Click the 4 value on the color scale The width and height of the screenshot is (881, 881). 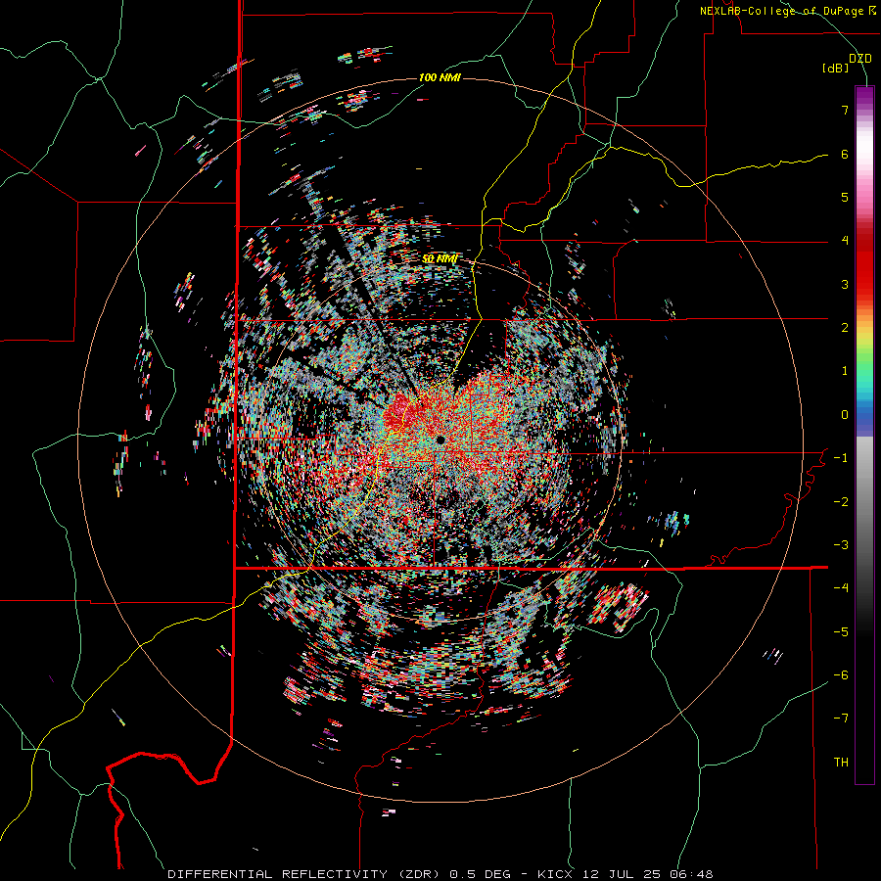coord(845,241)
